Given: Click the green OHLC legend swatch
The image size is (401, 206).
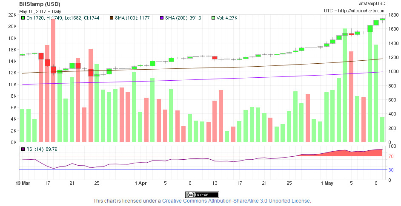Looking at the screenshot, I should click(23, 18).
